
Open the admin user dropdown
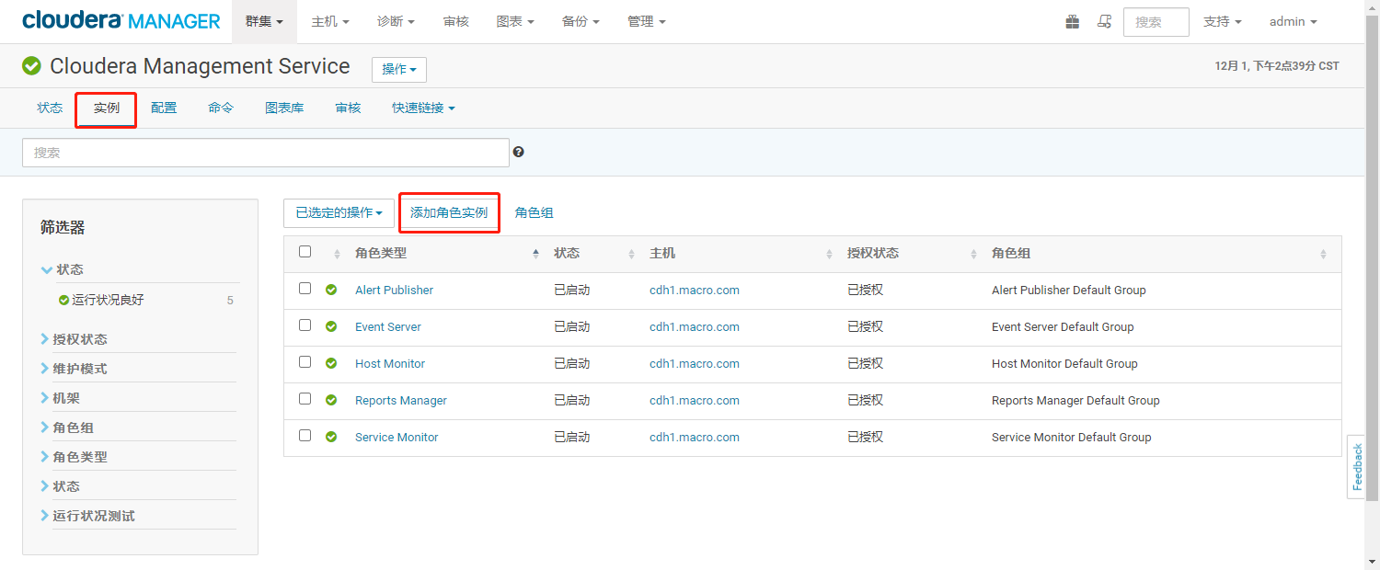pos(1294,21)
